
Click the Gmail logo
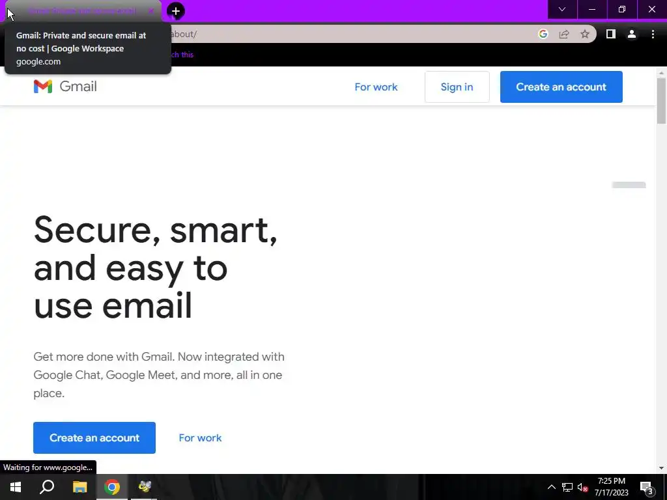coord(65,87)
